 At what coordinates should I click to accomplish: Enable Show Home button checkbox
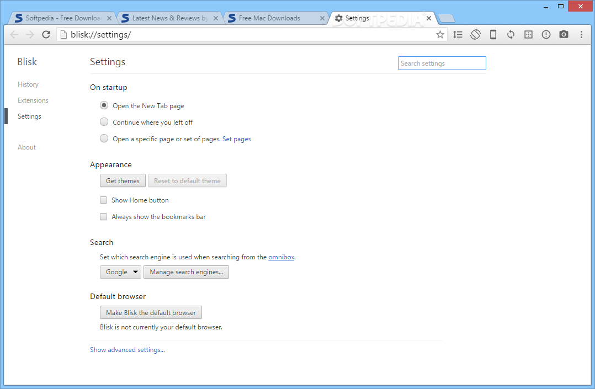[x=104, y=200]
